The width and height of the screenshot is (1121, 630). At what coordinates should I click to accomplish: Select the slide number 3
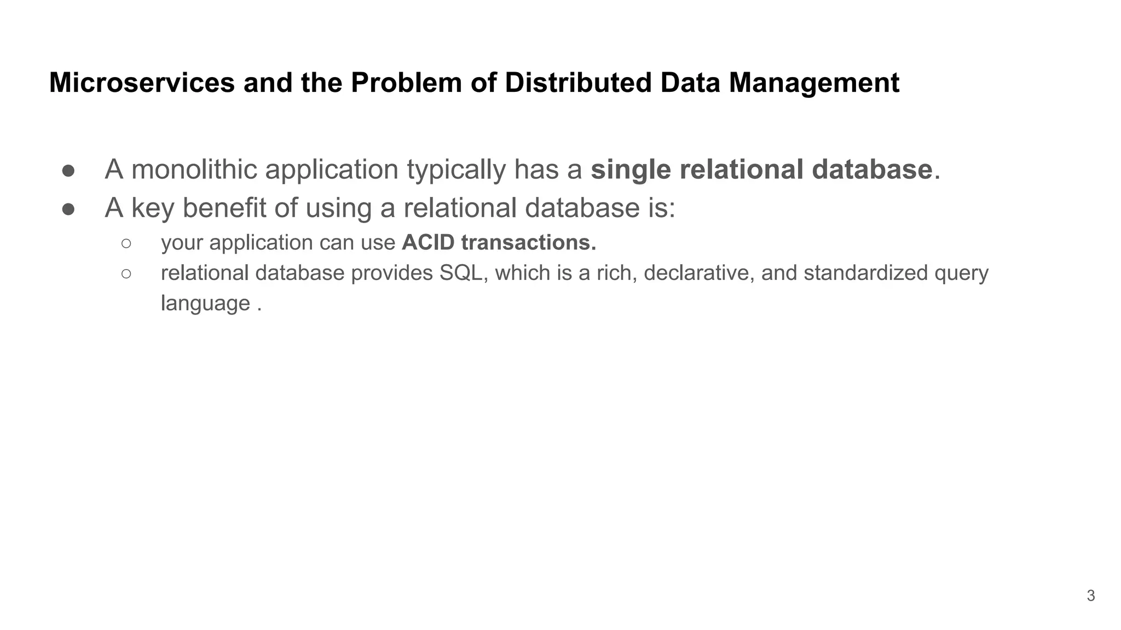pyautogui.click(x=1090, y=596)
